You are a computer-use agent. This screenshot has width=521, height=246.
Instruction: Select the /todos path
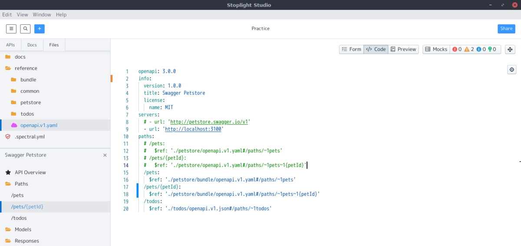click(55, 218)
